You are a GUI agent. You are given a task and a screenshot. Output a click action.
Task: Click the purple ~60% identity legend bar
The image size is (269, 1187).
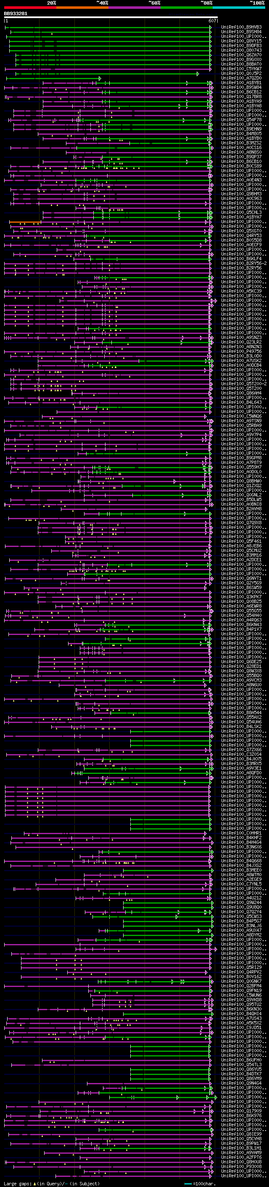(135, 8)
